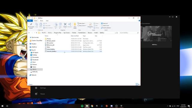
Task: Click FortniteGame in the address path
Action: [82, 33]
